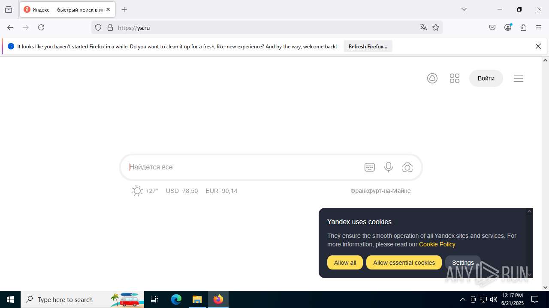Screen dimensions: 549x308
Task: Show the virtual keyboard in search box
Action: click(370, 167)
